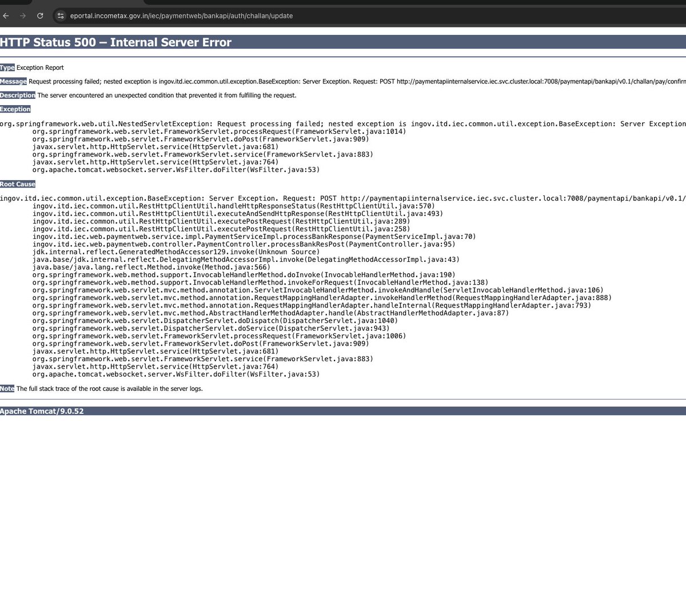Click the Message label
Image resolution: width=686 pixels, height=603 pixels.
(x=13, y=82)
